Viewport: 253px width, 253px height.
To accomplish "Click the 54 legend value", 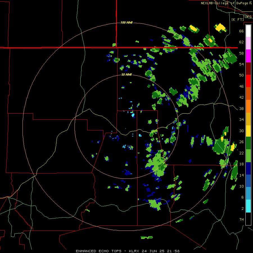I will [x=241, y=64].
